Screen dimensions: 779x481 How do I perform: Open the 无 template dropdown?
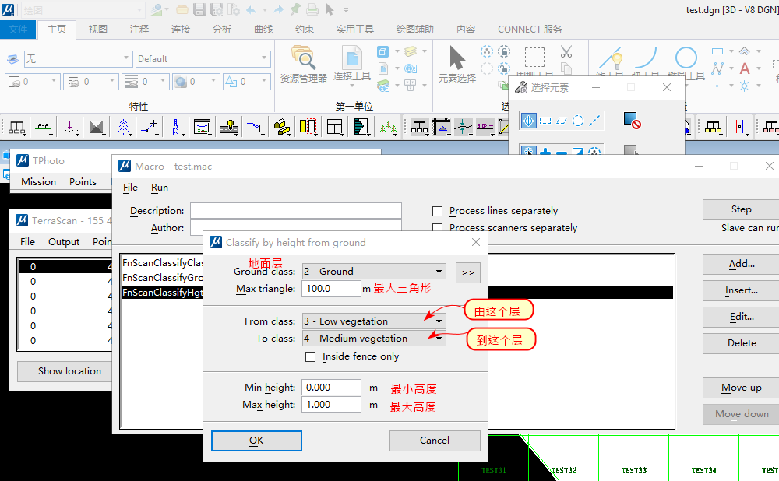[79, 59]
